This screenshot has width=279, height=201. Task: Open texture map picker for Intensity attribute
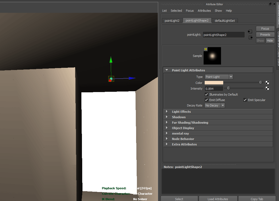tap(267, 88)
